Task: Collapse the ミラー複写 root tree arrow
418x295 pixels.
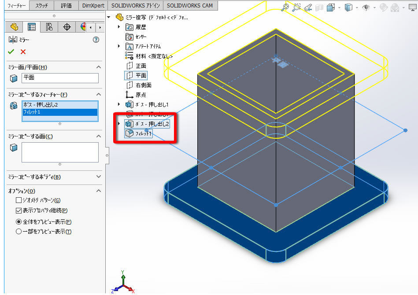Action: coord(109,17)
